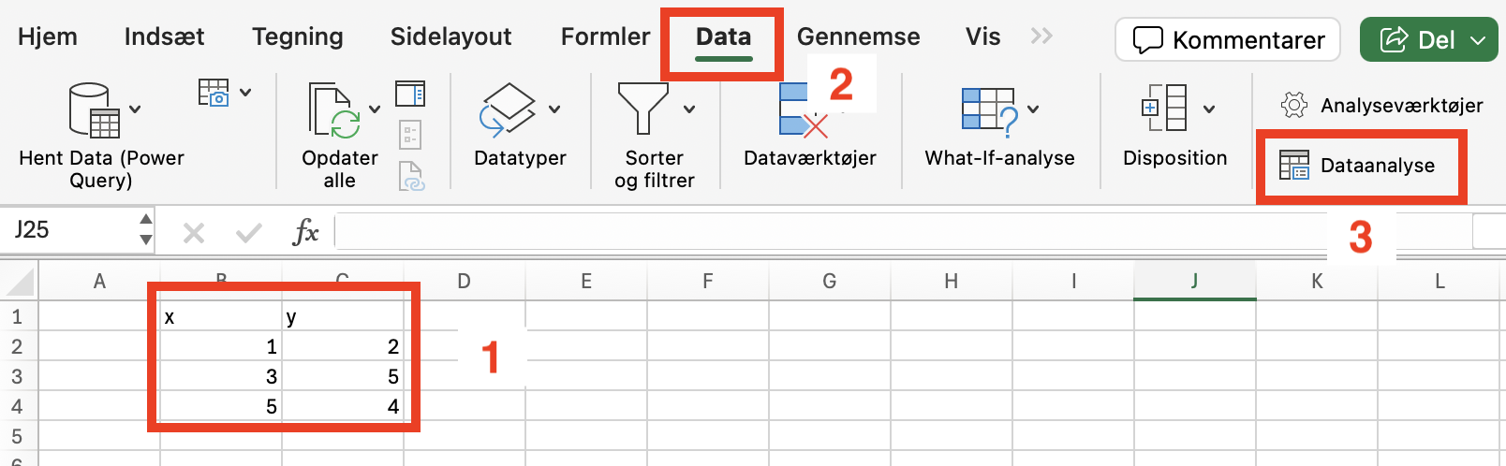
Task: Click the data-from-picture camera icon
Action: click(x=214, y=92)
